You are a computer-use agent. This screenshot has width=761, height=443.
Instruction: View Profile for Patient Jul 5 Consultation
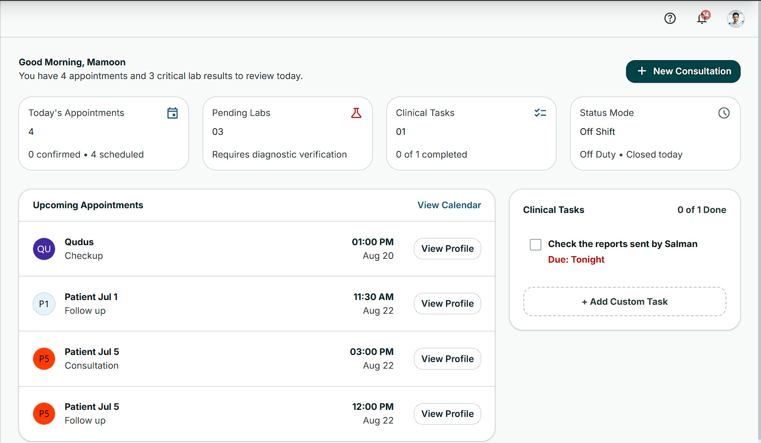coord(448,359)
